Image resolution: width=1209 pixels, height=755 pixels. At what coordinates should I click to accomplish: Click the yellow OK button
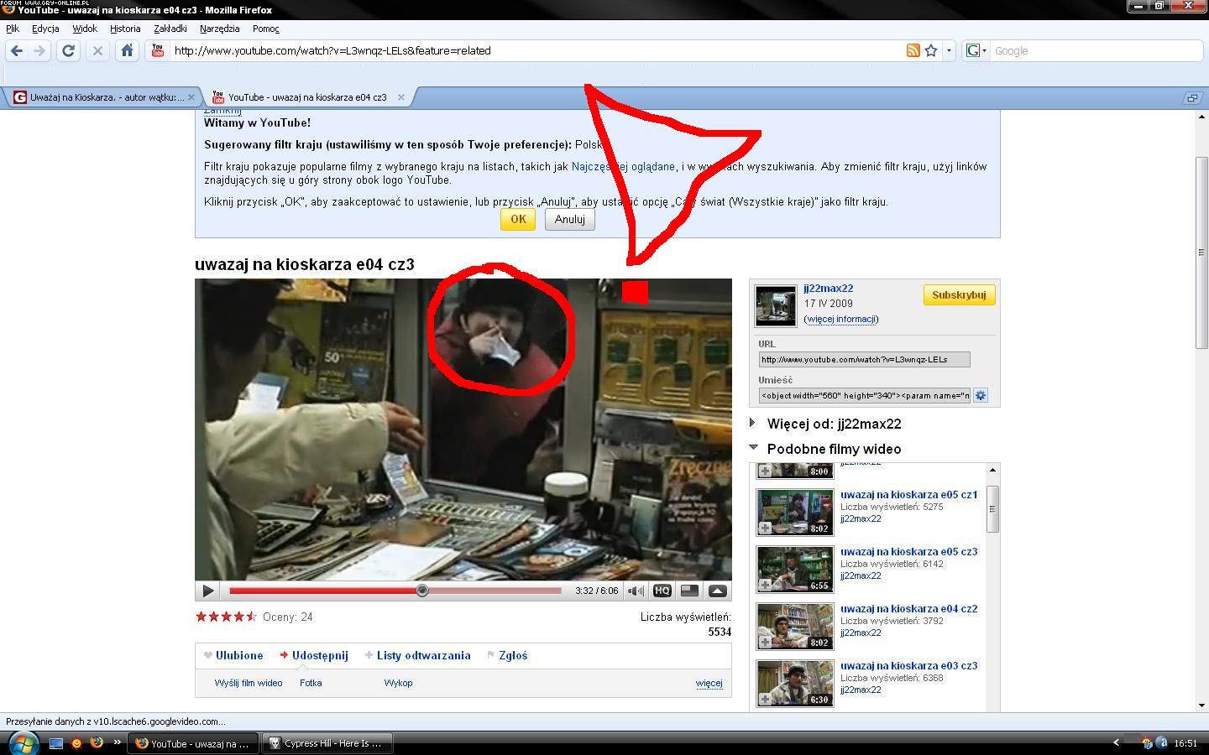517,219
